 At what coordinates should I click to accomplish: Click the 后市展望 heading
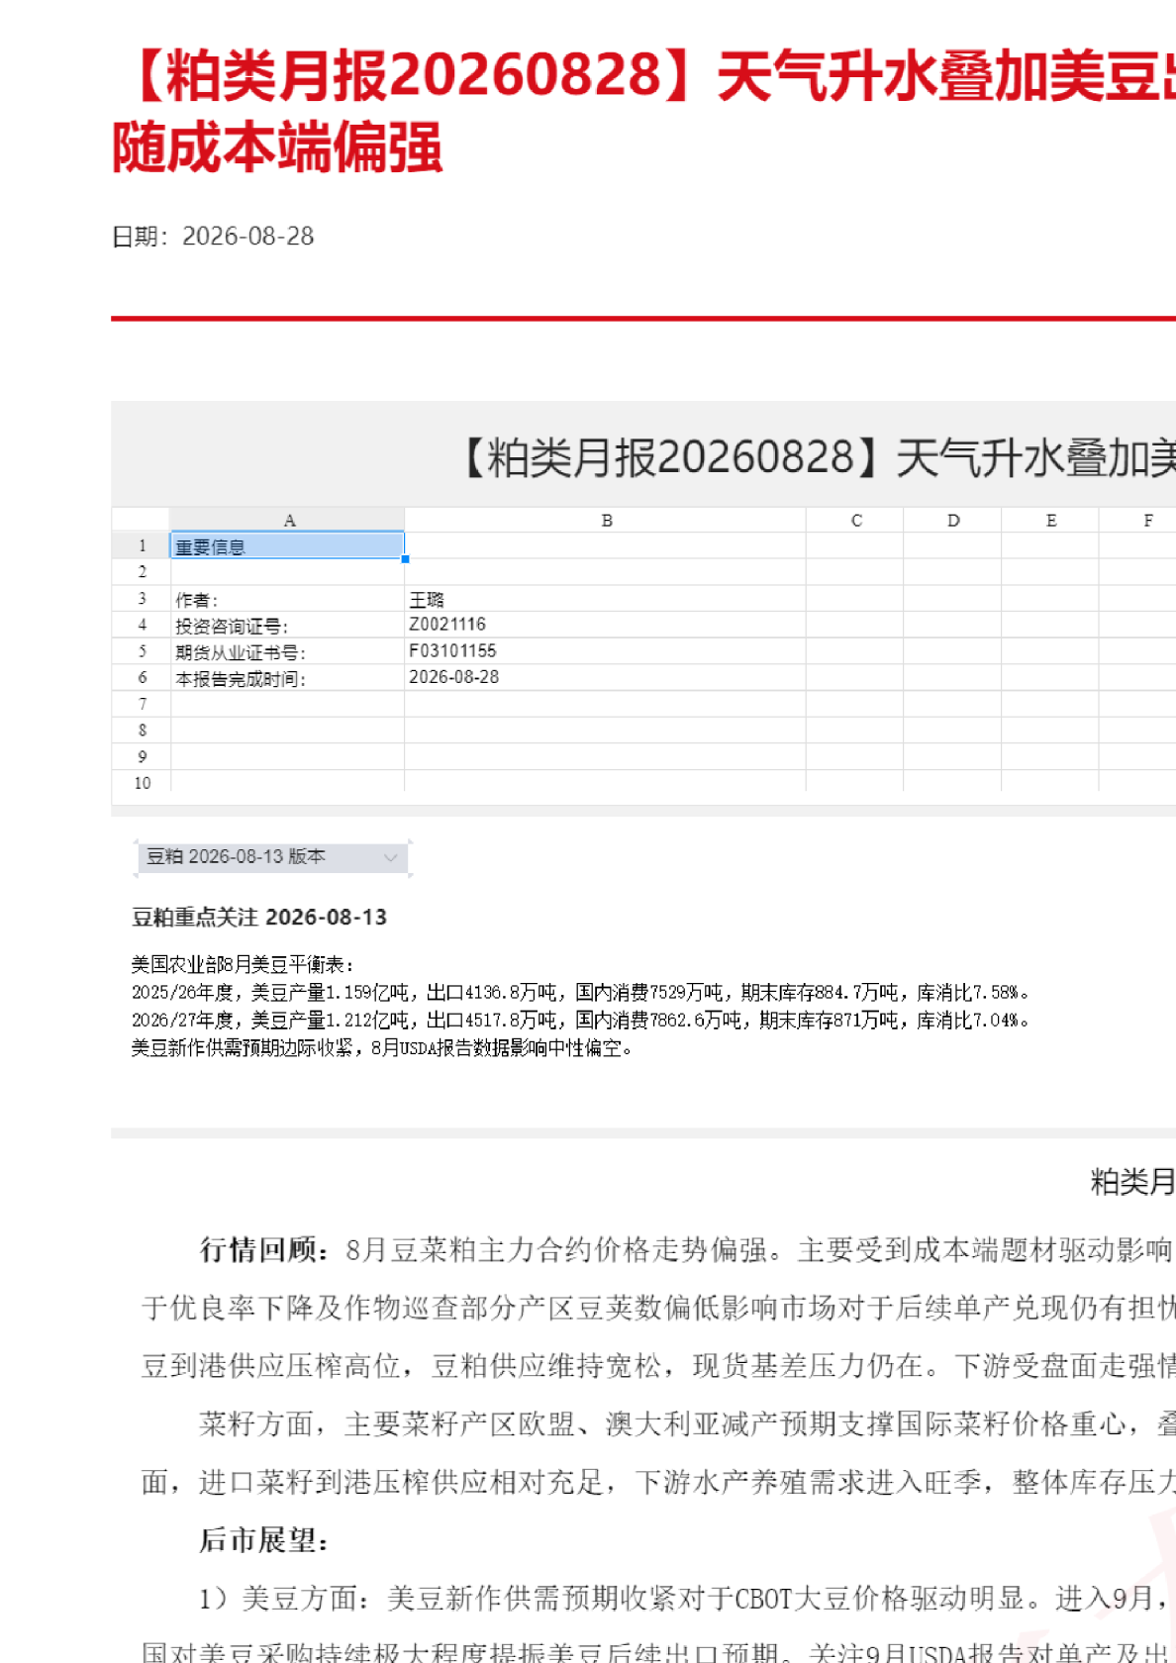[x=264, y=1540]
